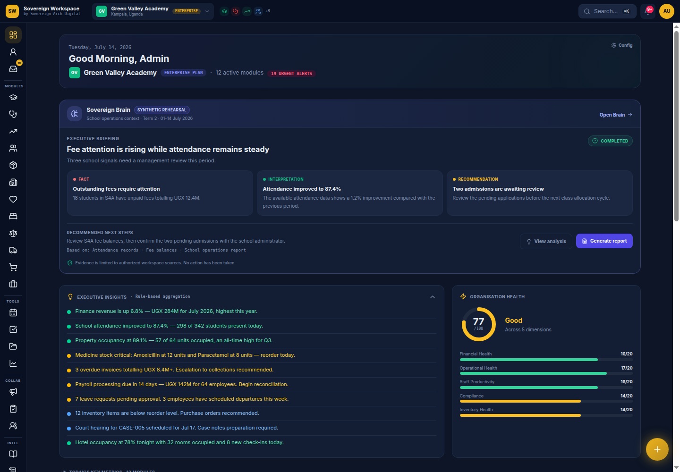Screen dimensions: 680x472
Task: Open the AU user avatar menu
Action: (667, 11)
